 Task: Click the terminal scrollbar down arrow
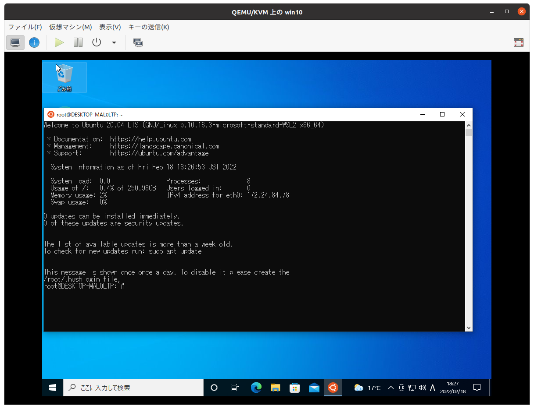pos(469,328)
